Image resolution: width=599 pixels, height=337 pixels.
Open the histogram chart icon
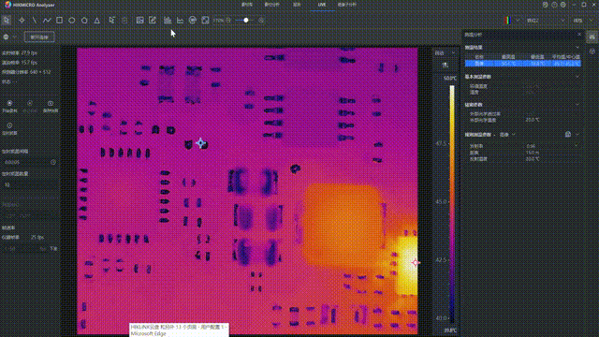[168, 21]
